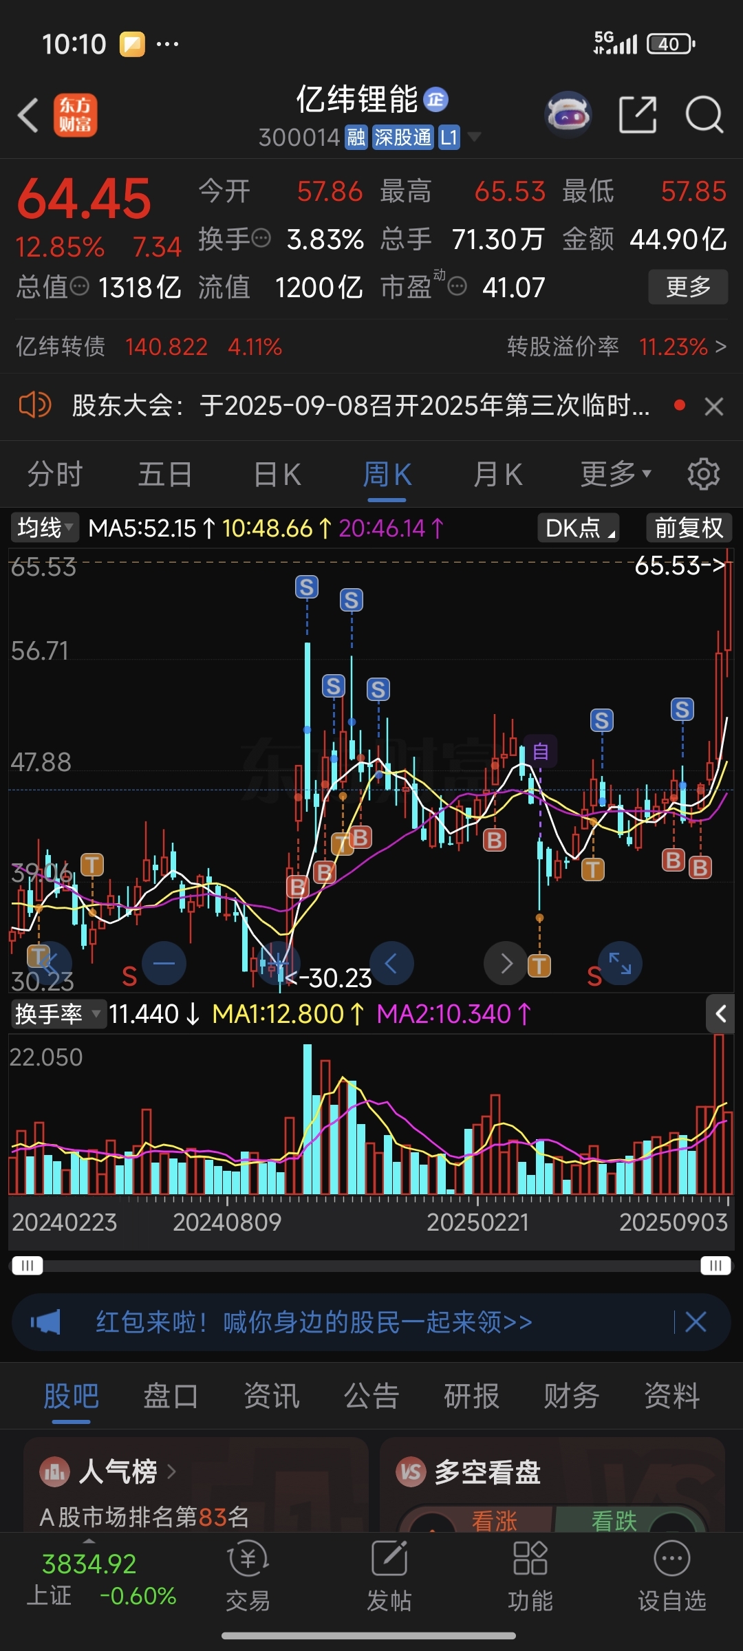Tap the zoom-out minus chart button

coord(164,963)
